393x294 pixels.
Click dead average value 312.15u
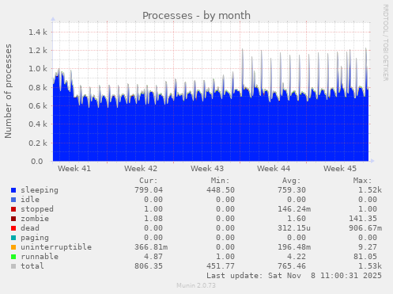294,228
